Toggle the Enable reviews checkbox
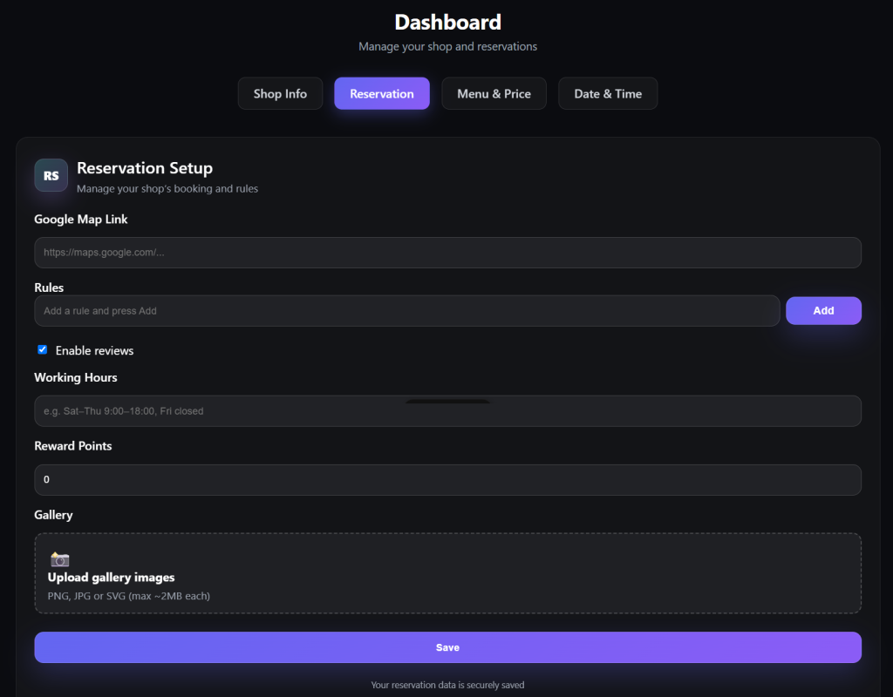This screenshot has width=893, height=697. point(42,349)
